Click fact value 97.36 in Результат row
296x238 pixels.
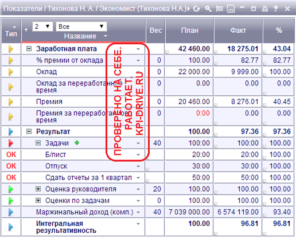point(250,131)
